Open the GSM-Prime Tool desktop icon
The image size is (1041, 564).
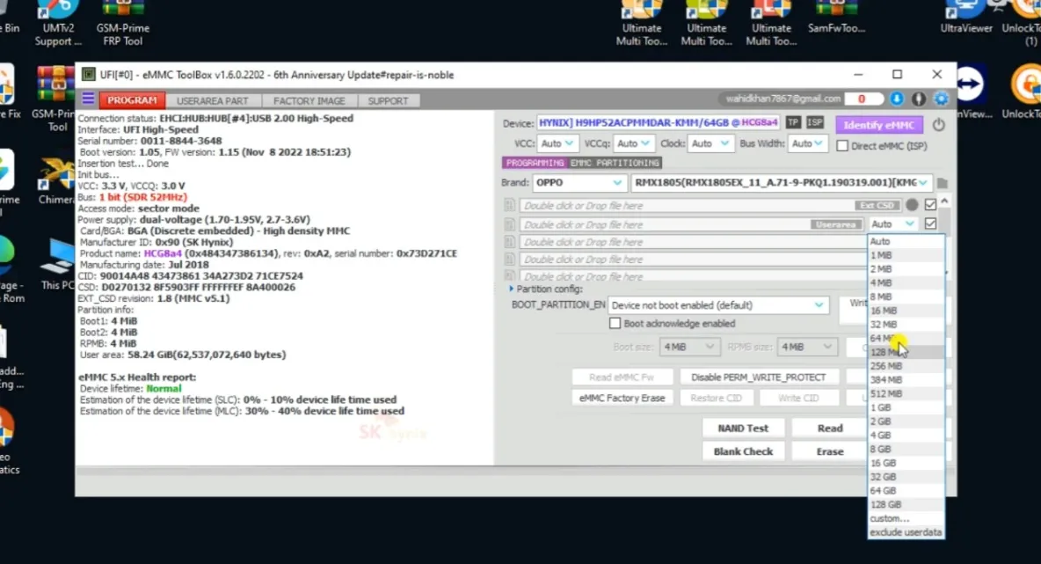(x=55, y=99)
